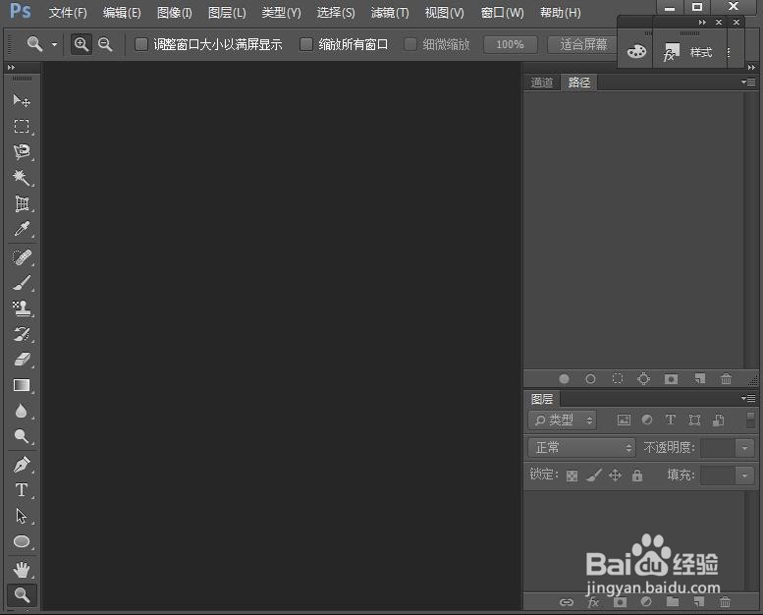Select the Type tool

pos(22,490)
